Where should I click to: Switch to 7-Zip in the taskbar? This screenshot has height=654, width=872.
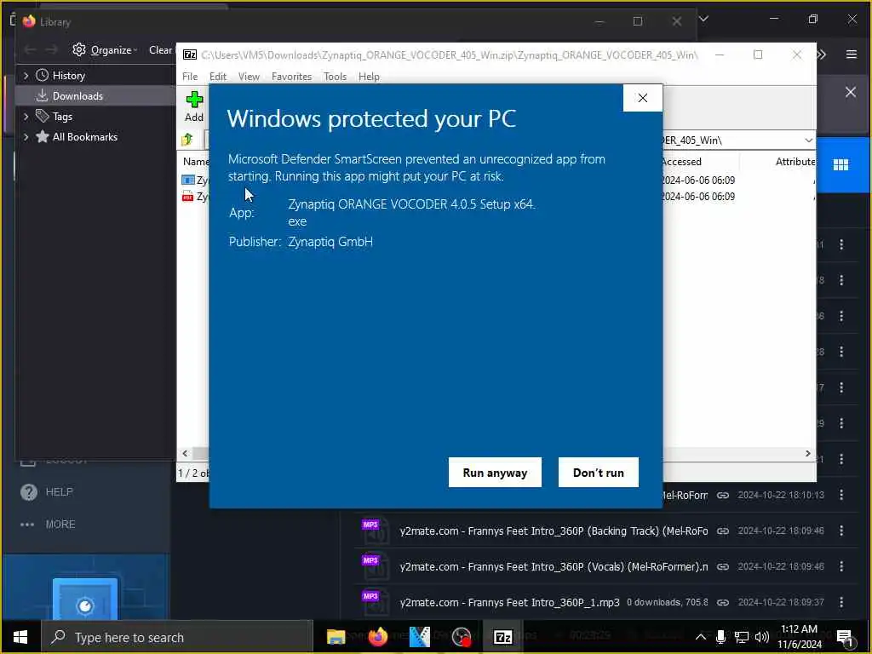(502, 637)
